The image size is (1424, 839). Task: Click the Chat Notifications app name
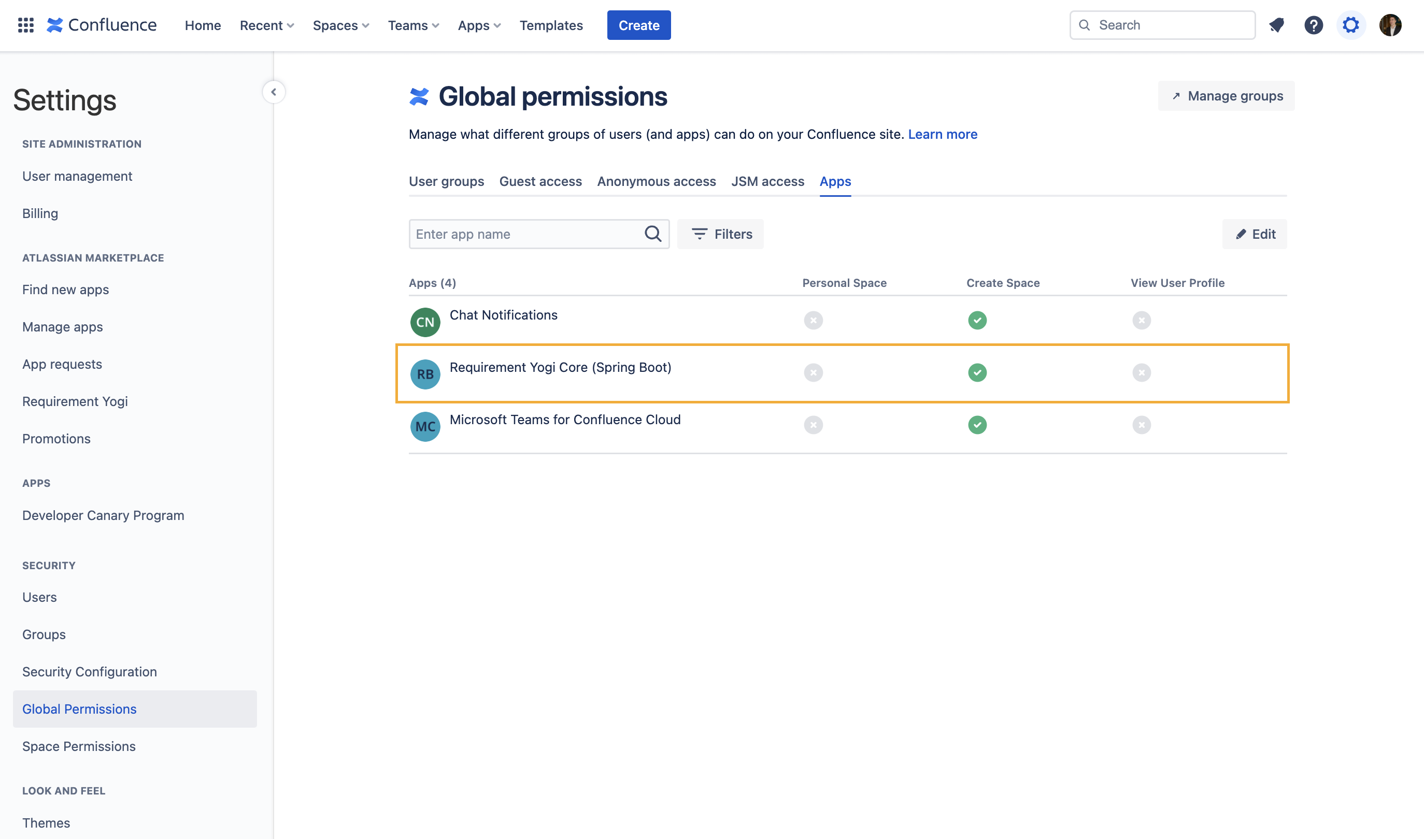pyautogui.click(x=503, y=315)
